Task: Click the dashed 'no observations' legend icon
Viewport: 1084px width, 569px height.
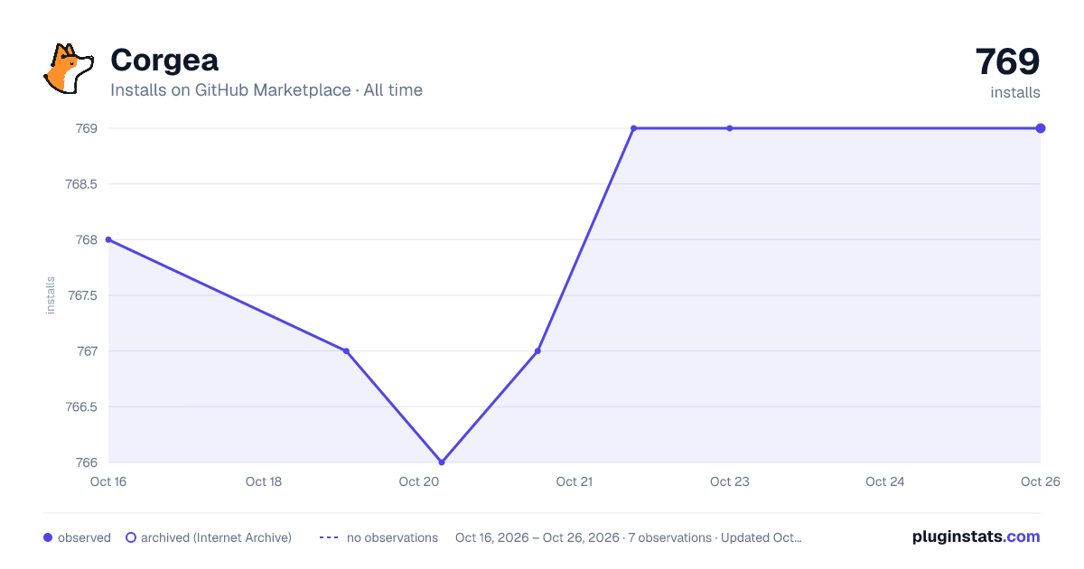Action: pyautogui.click(x=329, y=537)
